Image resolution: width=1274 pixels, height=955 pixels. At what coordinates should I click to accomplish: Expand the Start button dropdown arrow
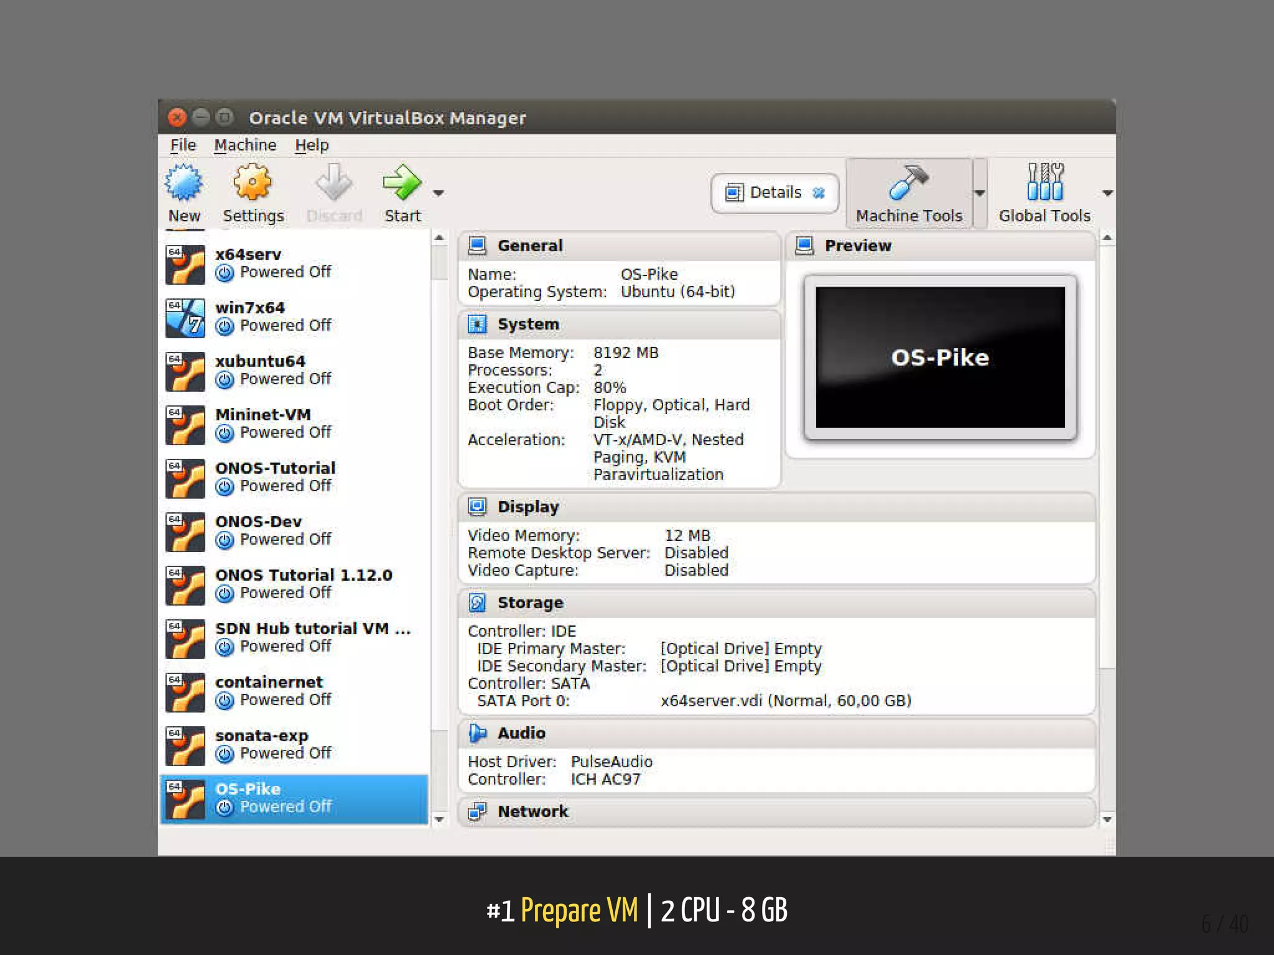(439, 193)
